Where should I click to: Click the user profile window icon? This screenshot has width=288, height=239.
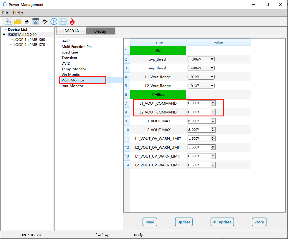tap(36, 21)
